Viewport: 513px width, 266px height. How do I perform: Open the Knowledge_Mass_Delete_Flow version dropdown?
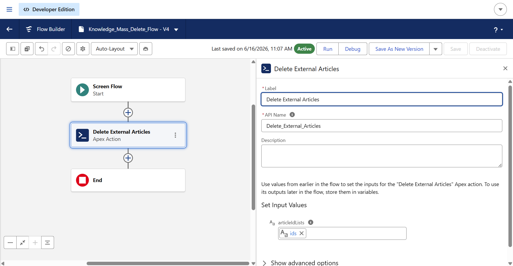[176, 29]
